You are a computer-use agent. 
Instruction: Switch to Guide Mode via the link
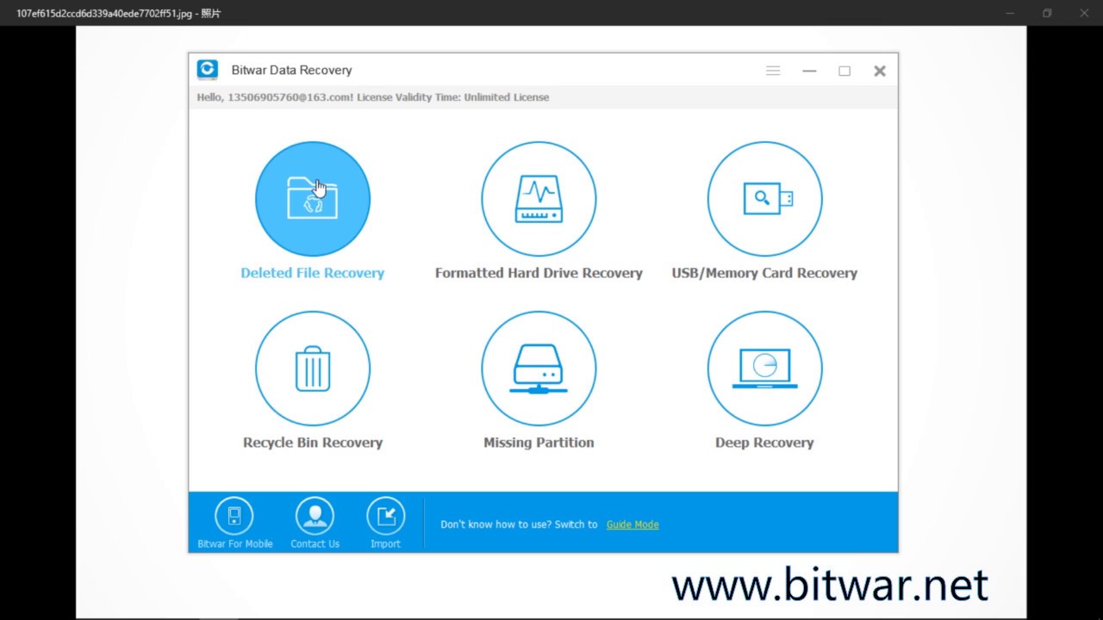click(x=633, y=524)
